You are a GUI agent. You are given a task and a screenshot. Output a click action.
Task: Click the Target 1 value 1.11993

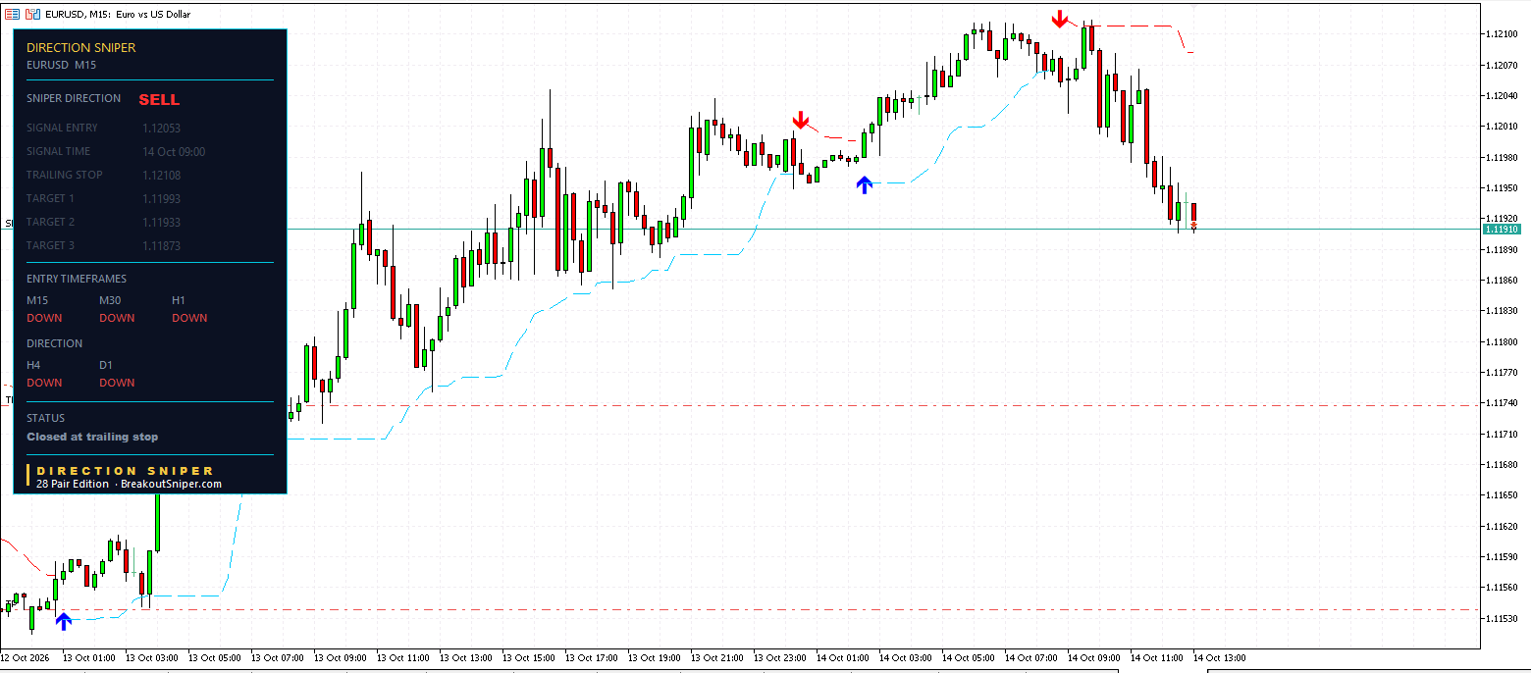coord(161,199)
